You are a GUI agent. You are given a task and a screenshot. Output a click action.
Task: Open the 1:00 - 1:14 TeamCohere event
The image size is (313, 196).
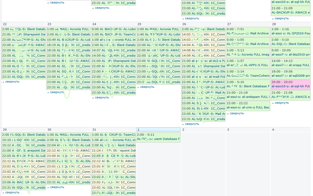click(248, 74)
